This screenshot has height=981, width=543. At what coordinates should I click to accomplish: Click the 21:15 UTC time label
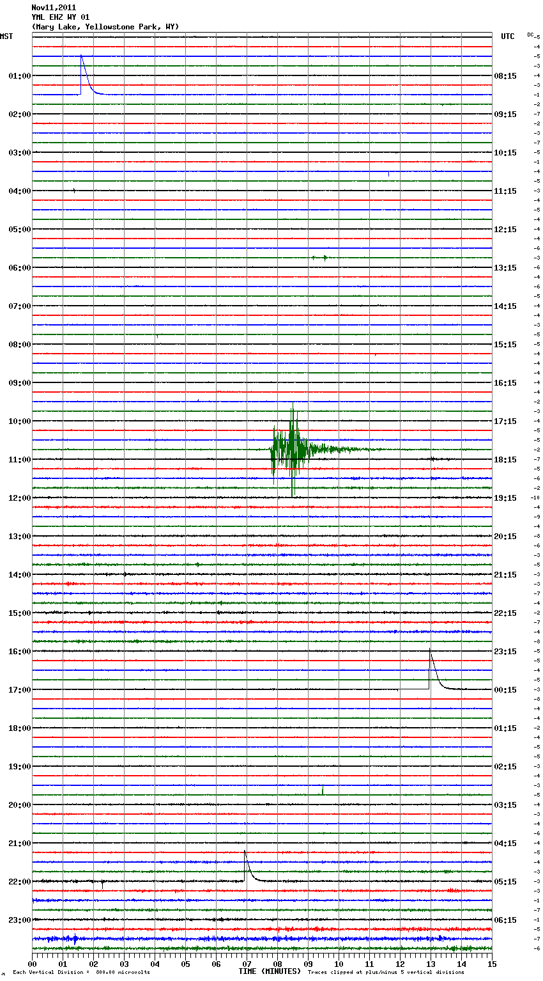click(x=505, y=574)
